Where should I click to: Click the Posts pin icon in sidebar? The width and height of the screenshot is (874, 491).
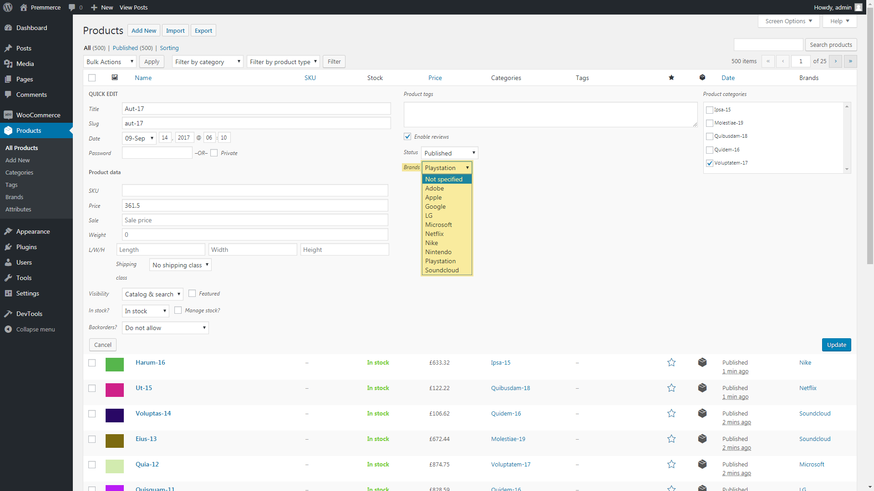pyautogui.click(x=8, y=48)
